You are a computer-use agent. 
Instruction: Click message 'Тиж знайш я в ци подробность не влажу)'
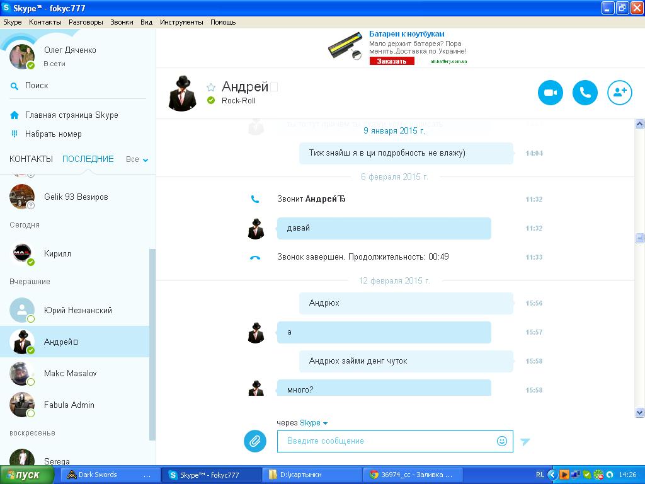[x=406, y=153]
